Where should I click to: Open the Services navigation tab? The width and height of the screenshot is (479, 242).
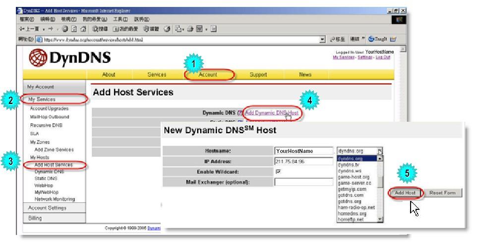[x=157, y=75]
